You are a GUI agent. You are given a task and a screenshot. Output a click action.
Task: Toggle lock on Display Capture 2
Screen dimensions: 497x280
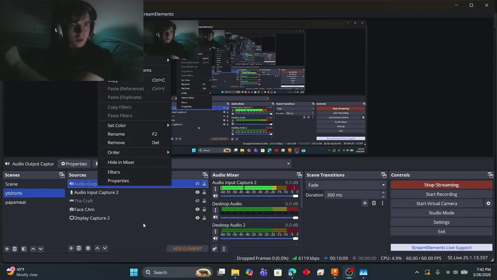coord(204,218)
